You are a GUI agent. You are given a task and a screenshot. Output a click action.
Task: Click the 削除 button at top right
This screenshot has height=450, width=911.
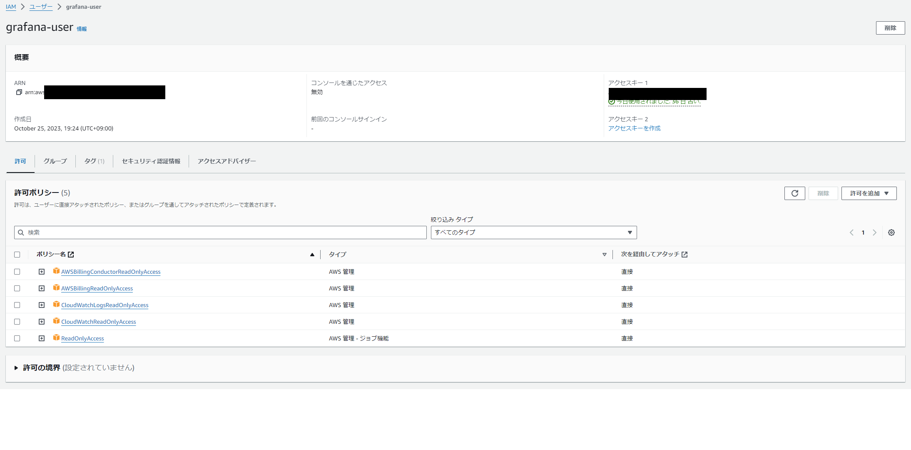(x=890, y=28)
